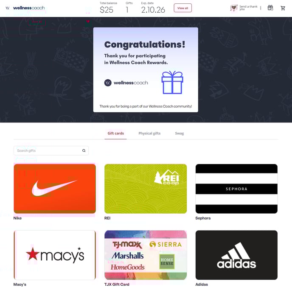Image resolution: width=292 pixels, height=287 pixels.
Task: Open the Macy's gift card
Action: pyautogui.click(x=55, y=255)
